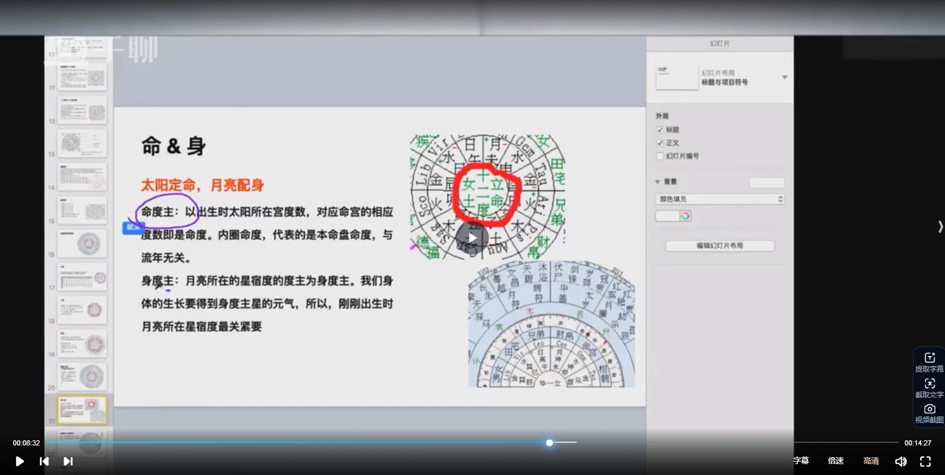Select slide 17 thumbnail

click(82, 277)
